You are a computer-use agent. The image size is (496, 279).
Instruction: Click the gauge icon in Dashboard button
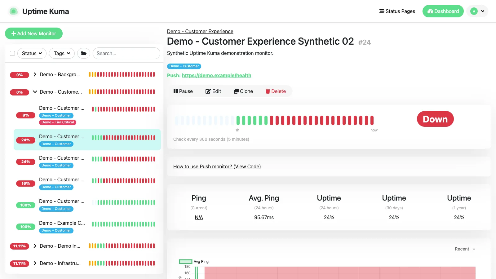pyautogui.click(x=430, y=11)
